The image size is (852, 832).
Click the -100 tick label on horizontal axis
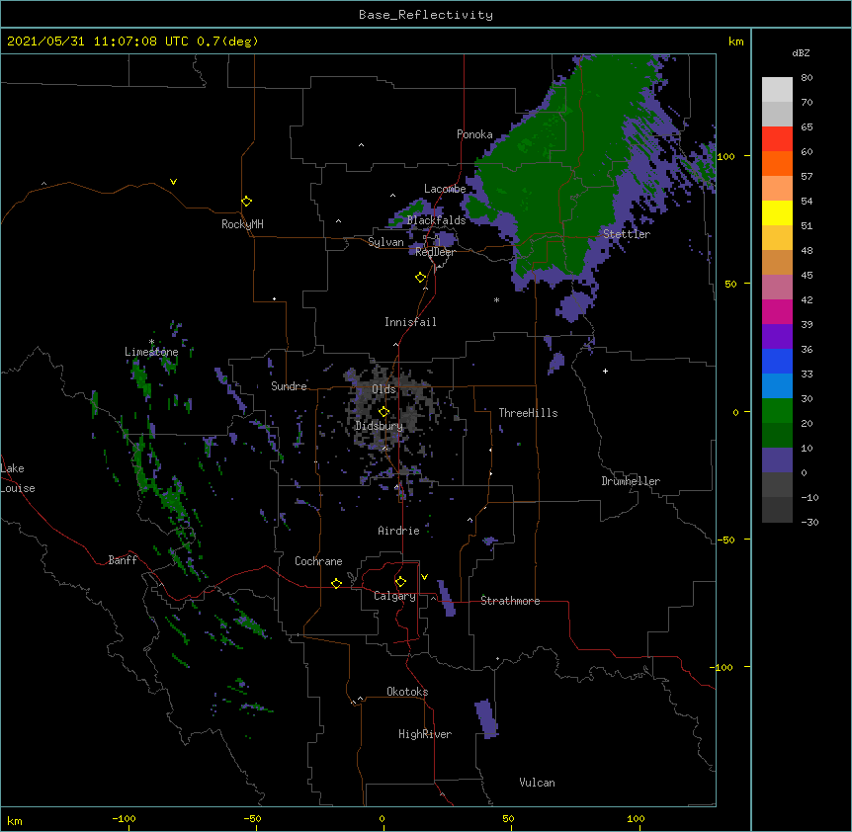pos(125,818)
